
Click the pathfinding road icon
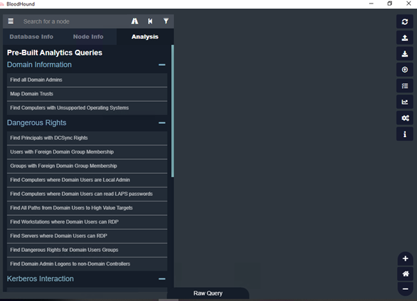(134, 21)
